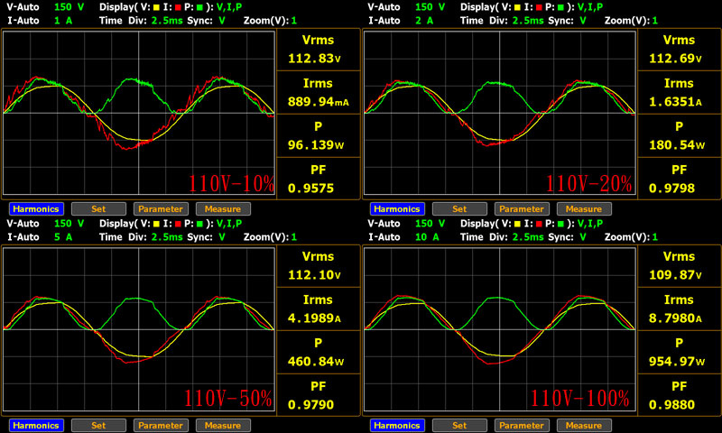Open Harmonics in the 110V-100% panel
This screenshot has height=433, width=722.
(x=397, y=425)
